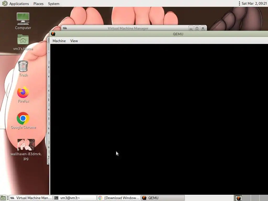Click the MATE logo in top panel
The width and height of the screenshot is (268, 201).
(5, 3)
